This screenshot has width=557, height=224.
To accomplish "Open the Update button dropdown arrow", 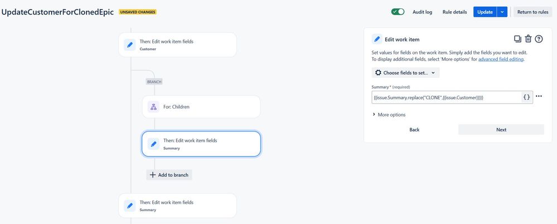I will 502,12.
